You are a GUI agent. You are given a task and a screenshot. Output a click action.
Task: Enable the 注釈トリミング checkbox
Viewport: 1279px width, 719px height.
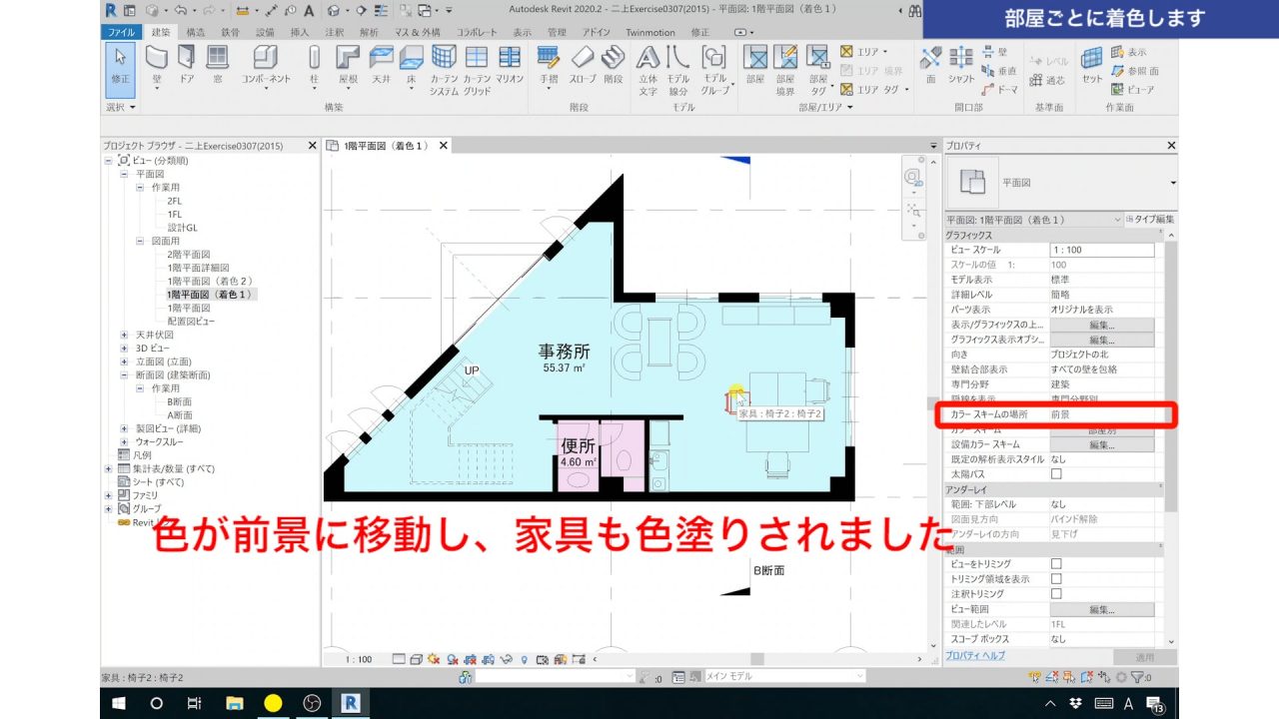1056,592
